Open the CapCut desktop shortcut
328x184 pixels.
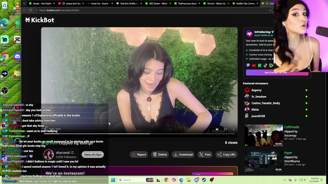(x=17, y=41)
